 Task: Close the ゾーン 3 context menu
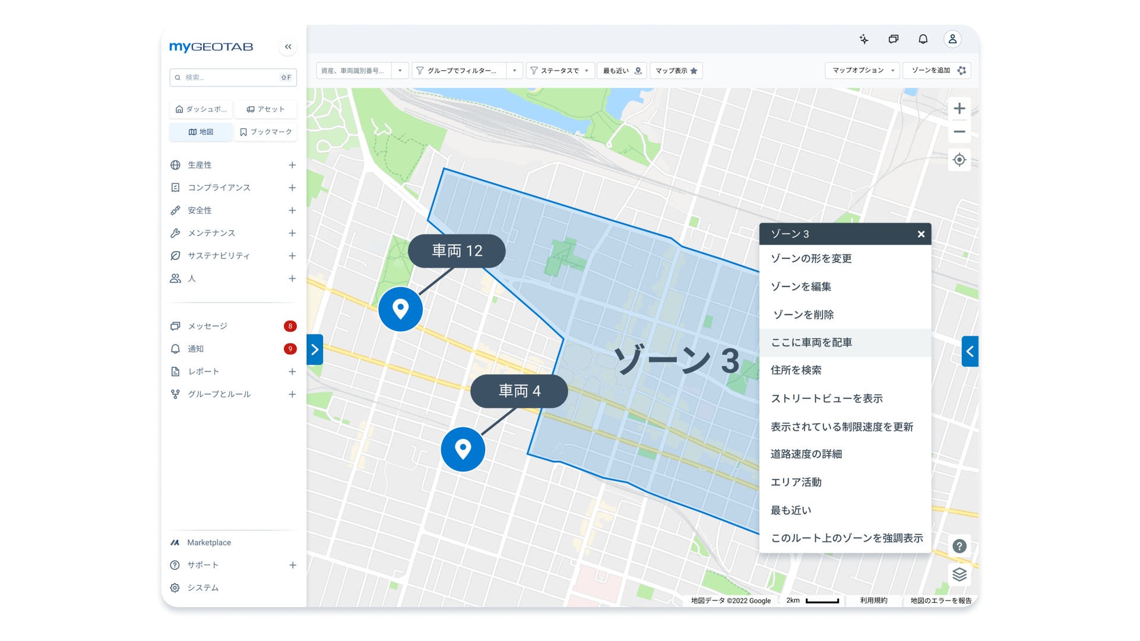pyautogui.click(x=921, y=234)
